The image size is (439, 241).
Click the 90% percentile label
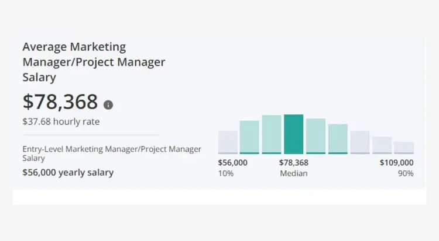point(405,173)
